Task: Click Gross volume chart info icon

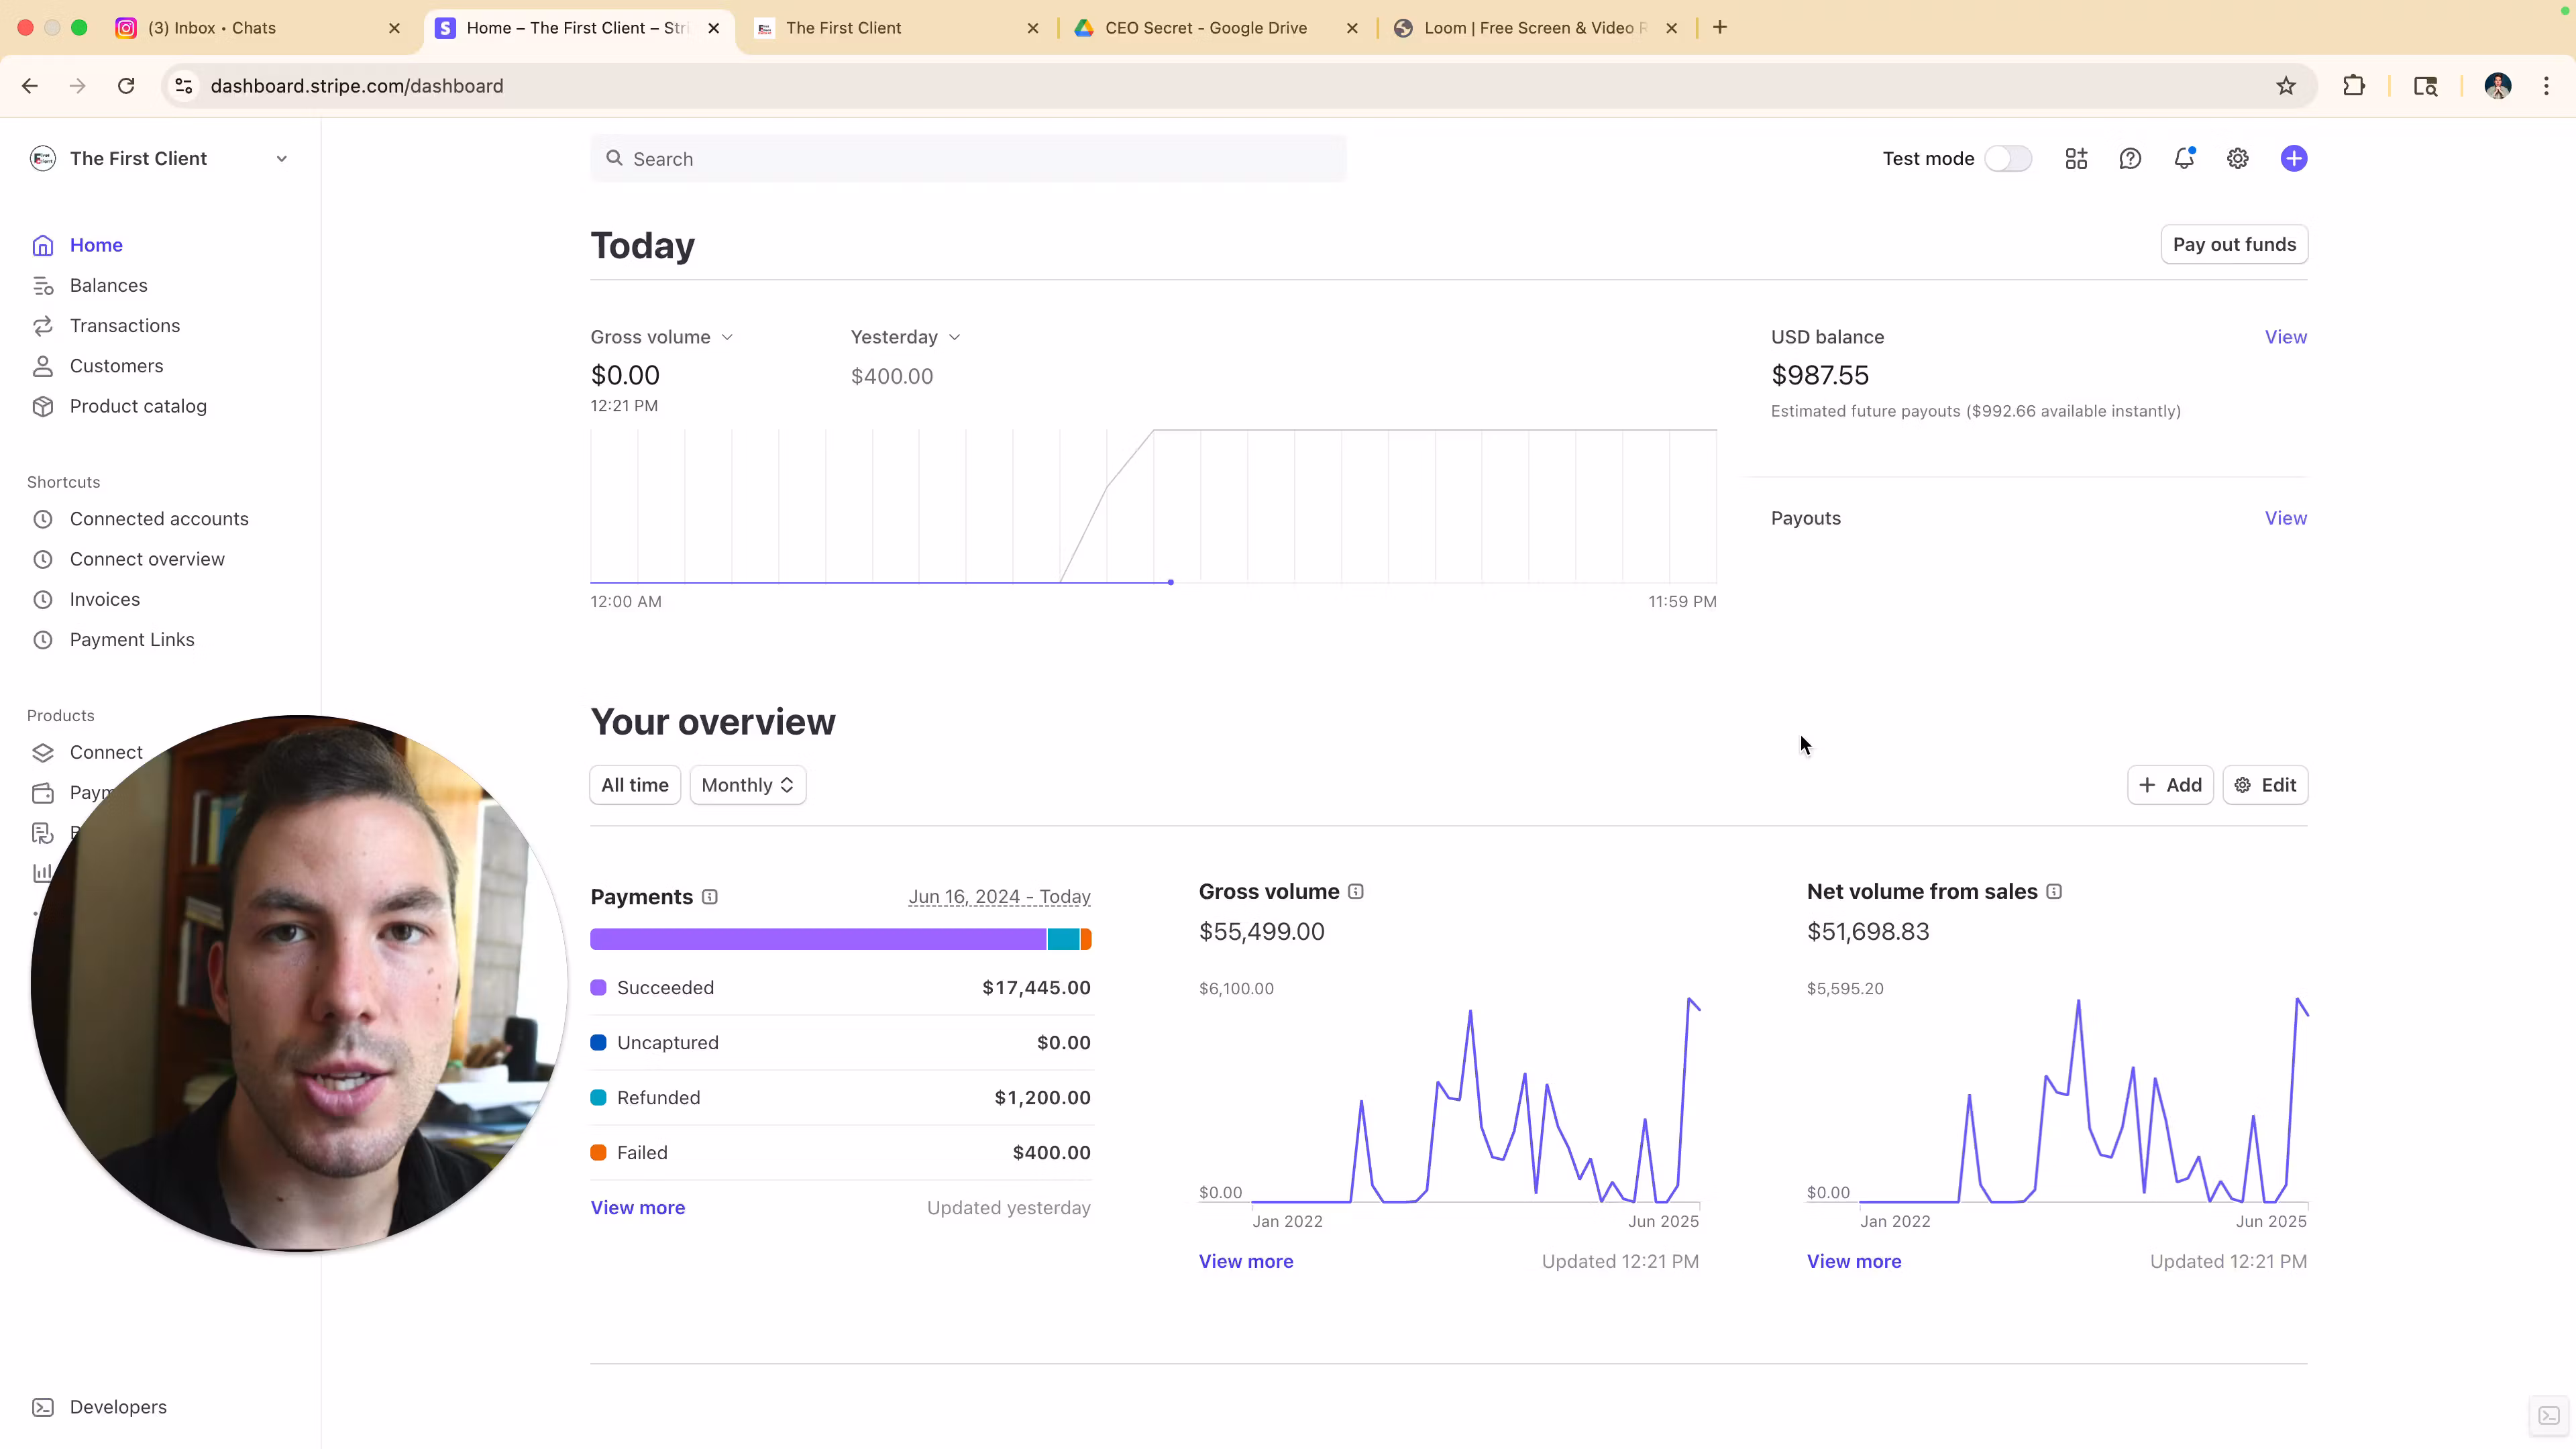Action: 1355,891
